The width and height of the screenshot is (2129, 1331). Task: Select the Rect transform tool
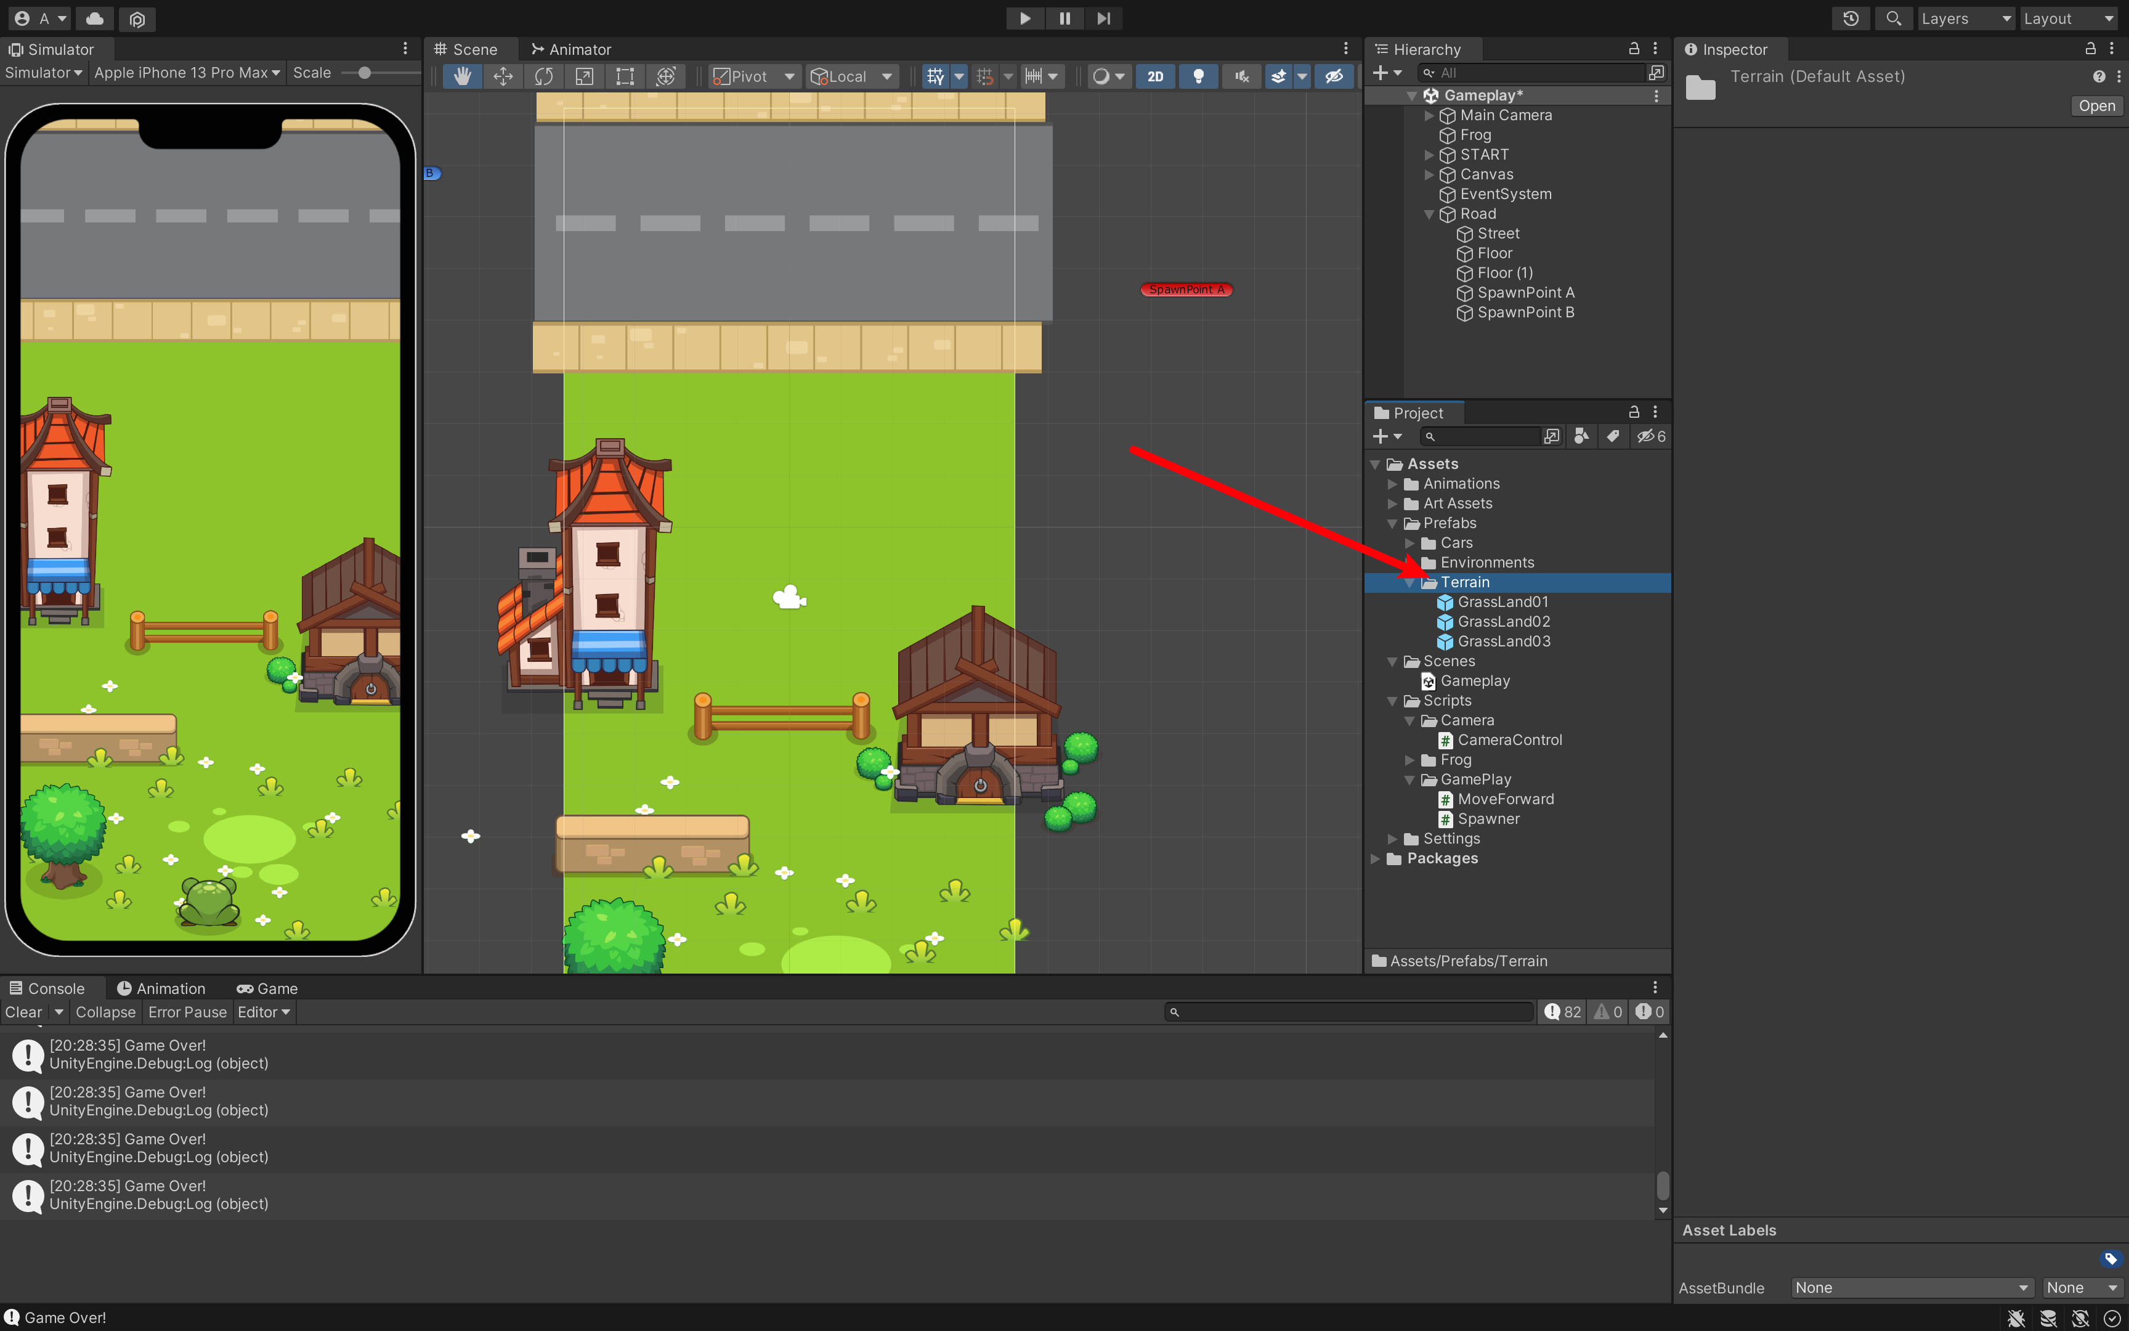point(625,76)
